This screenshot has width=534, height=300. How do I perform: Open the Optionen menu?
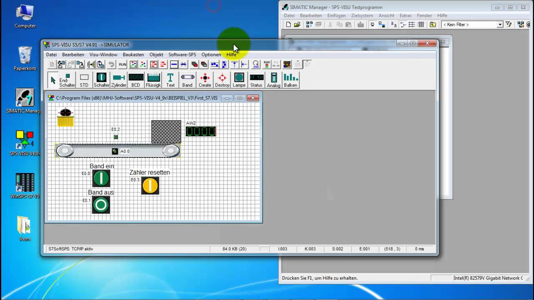click(x=211, y=55)
